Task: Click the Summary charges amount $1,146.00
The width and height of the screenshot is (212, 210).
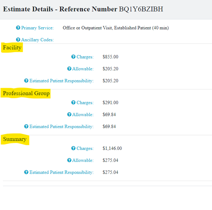Action: 112,148
